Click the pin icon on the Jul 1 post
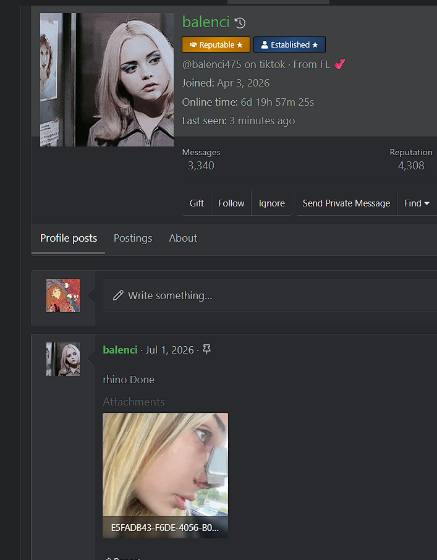437x560 pixels. (206, 349)
